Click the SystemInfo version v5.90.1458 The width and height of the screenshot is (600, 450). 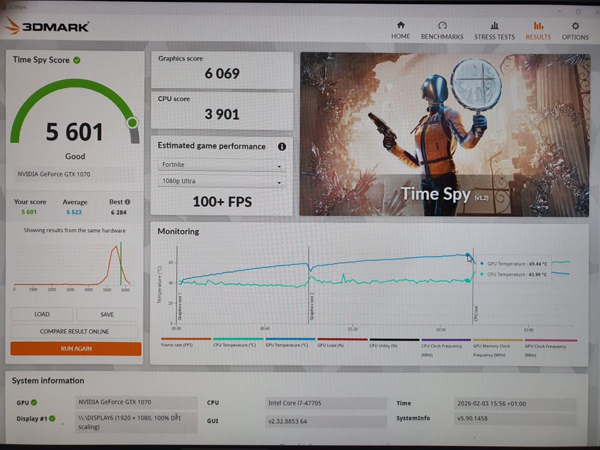tap(514, 419)
